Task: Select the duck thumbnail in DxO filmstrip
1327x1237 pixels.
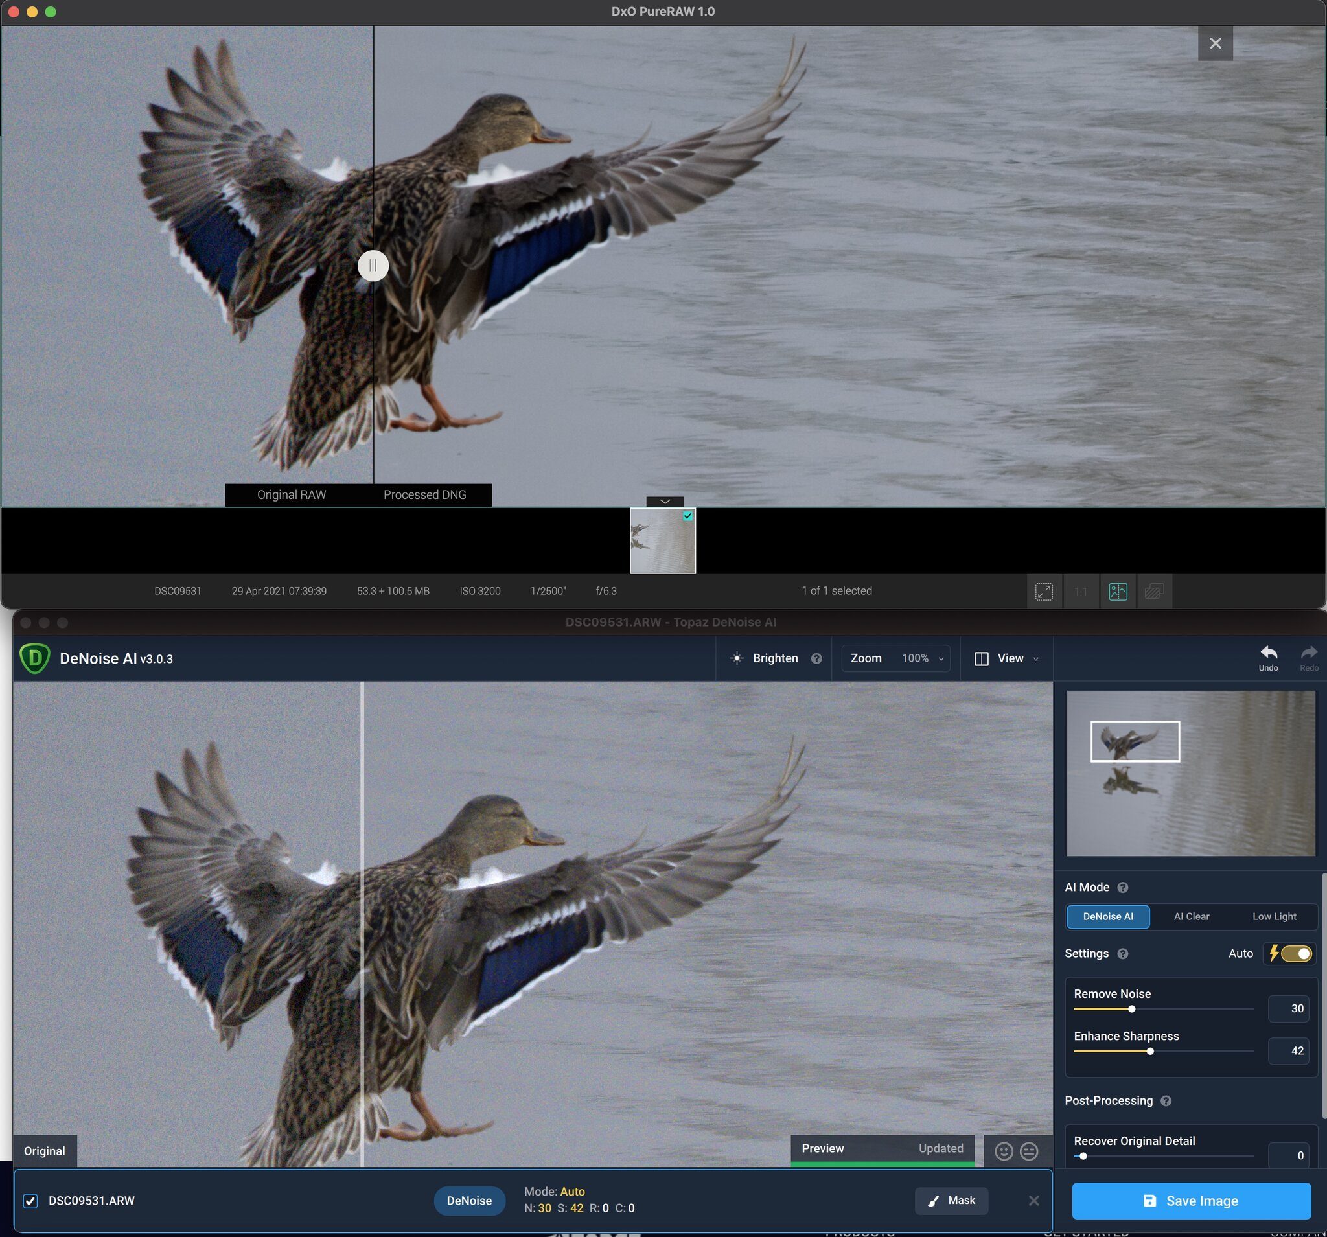Action: tap(662, 540)
